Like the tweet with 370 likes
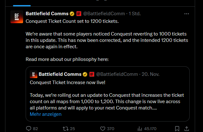Screen dimensions: 203x132 coord(103,129)
